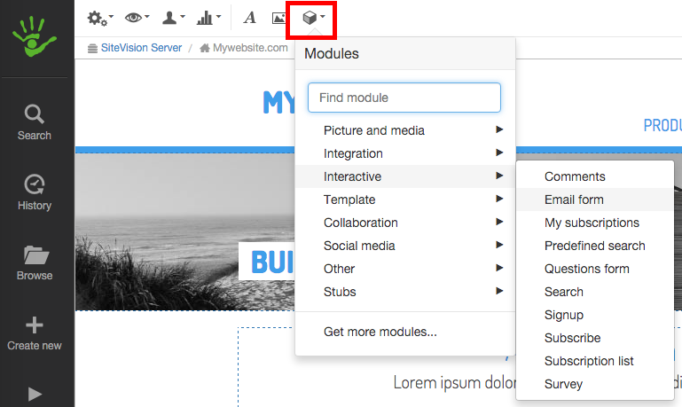This screenshot has width=682, height=407.
Task: Choose the Subscription list module
Action: pyautogui.click(x=595, y=361)
